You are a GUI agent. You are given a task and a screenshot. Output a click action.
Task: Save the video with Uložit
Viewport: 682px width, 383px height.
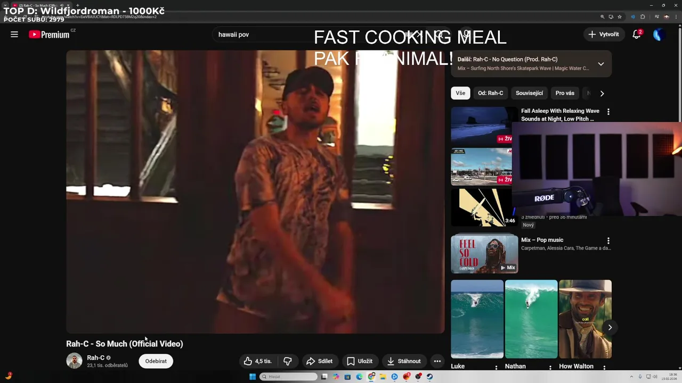360,361
